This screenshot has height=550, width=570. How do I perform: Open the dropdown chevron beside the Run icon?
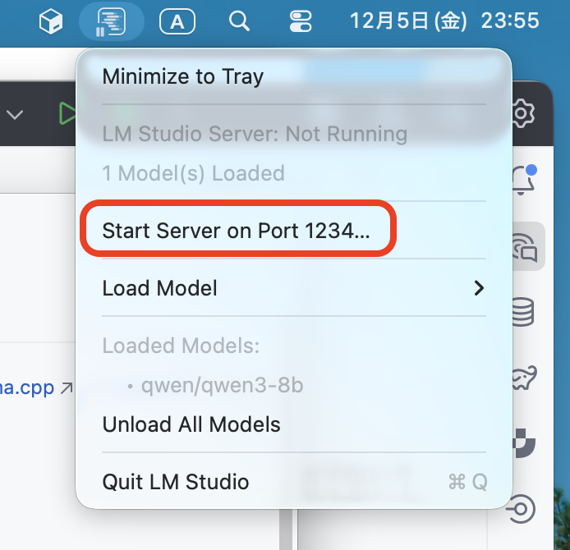point(15,115)
